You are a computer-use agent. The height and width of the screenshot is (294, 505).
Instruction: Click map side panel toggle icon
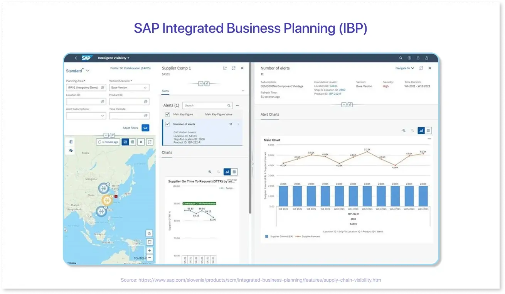pos(71,142)
